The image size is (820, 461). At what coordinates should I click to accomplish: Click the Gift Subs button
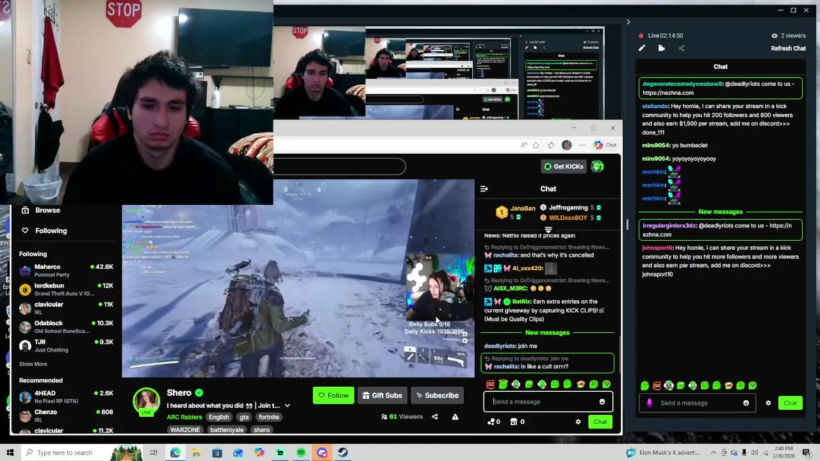pos(382,395)
